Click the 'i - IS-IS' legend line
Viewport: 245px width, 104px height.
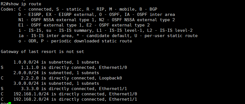105,30
